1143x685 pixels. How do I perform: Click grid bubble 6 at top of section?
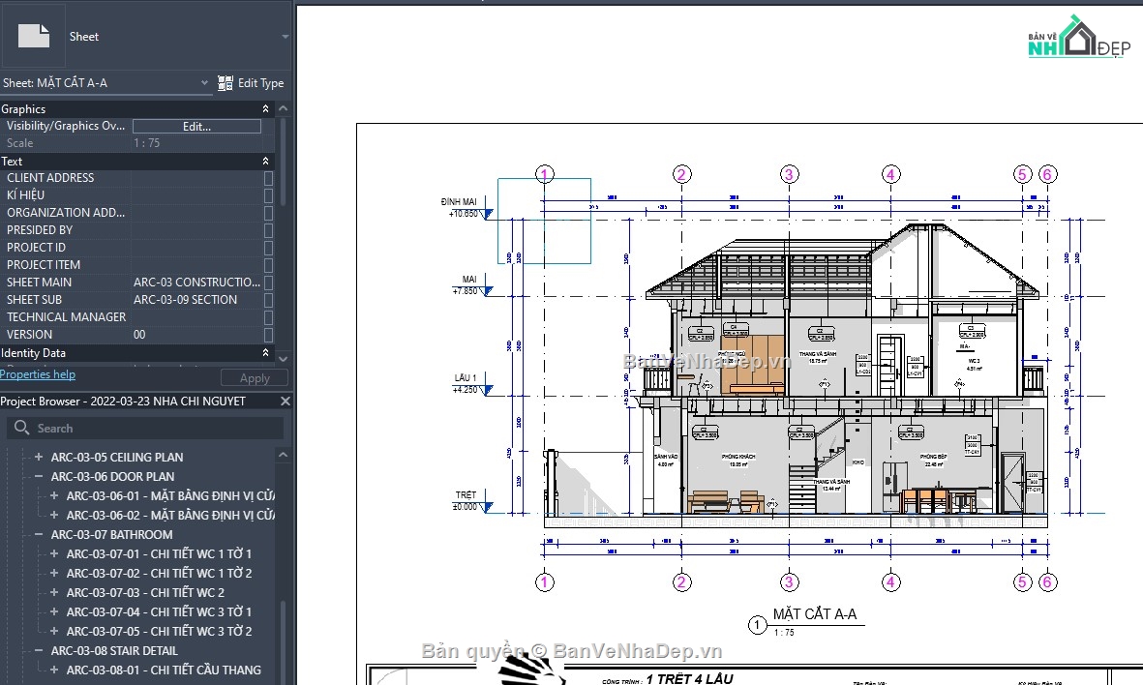pyautogui.click(x=1047, y=174)
